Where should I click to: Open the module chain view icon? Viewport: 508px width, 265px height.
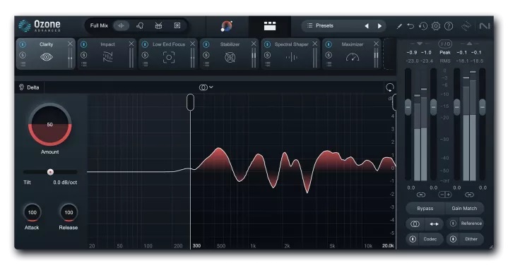(x=270, y=26)
